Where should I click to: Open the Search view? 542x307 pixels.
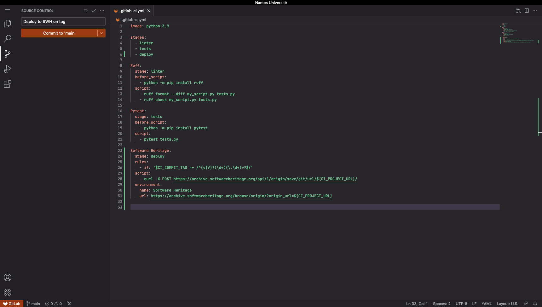pos(8,39)
